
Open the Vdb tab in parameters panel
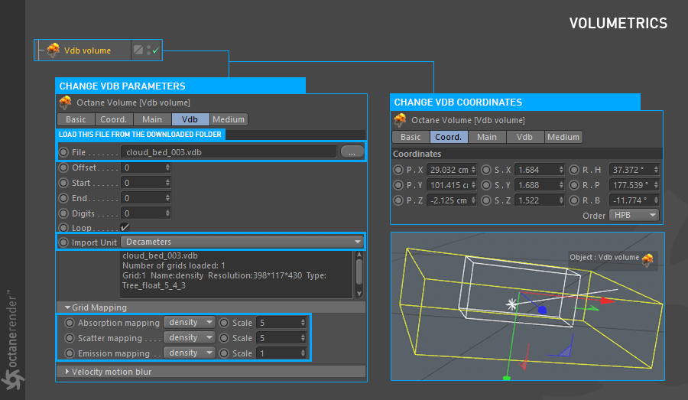point(190,119)
